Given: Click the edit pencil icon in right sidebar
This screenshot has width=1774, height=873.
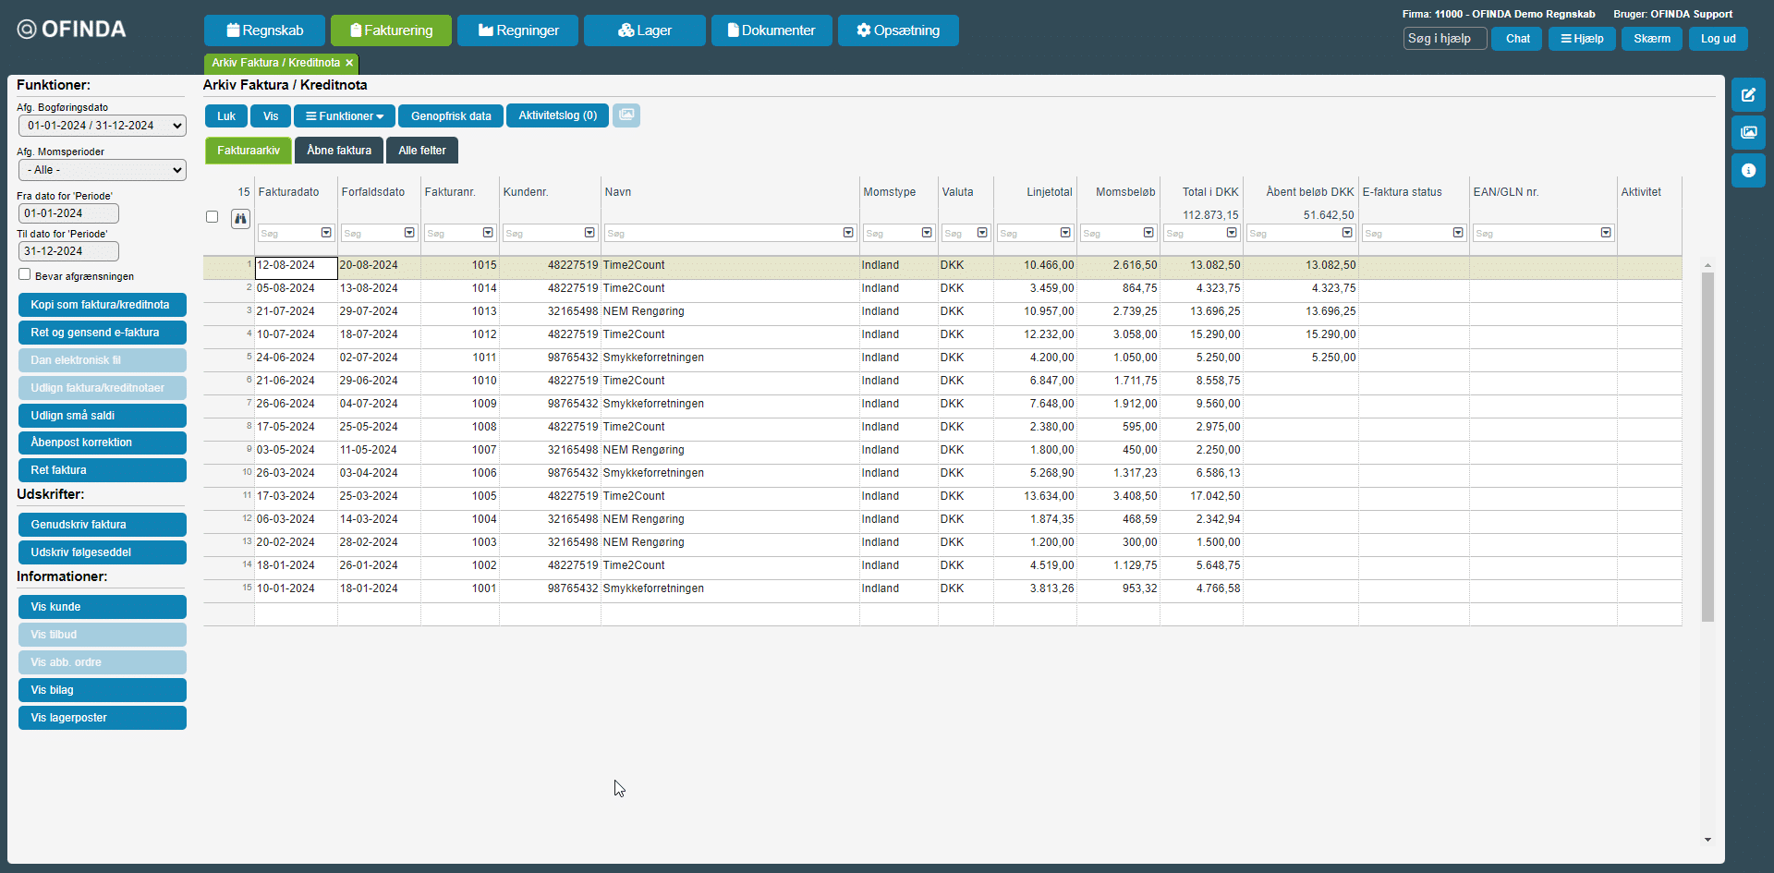Looking at the screenshot, I should (1748, 95).
